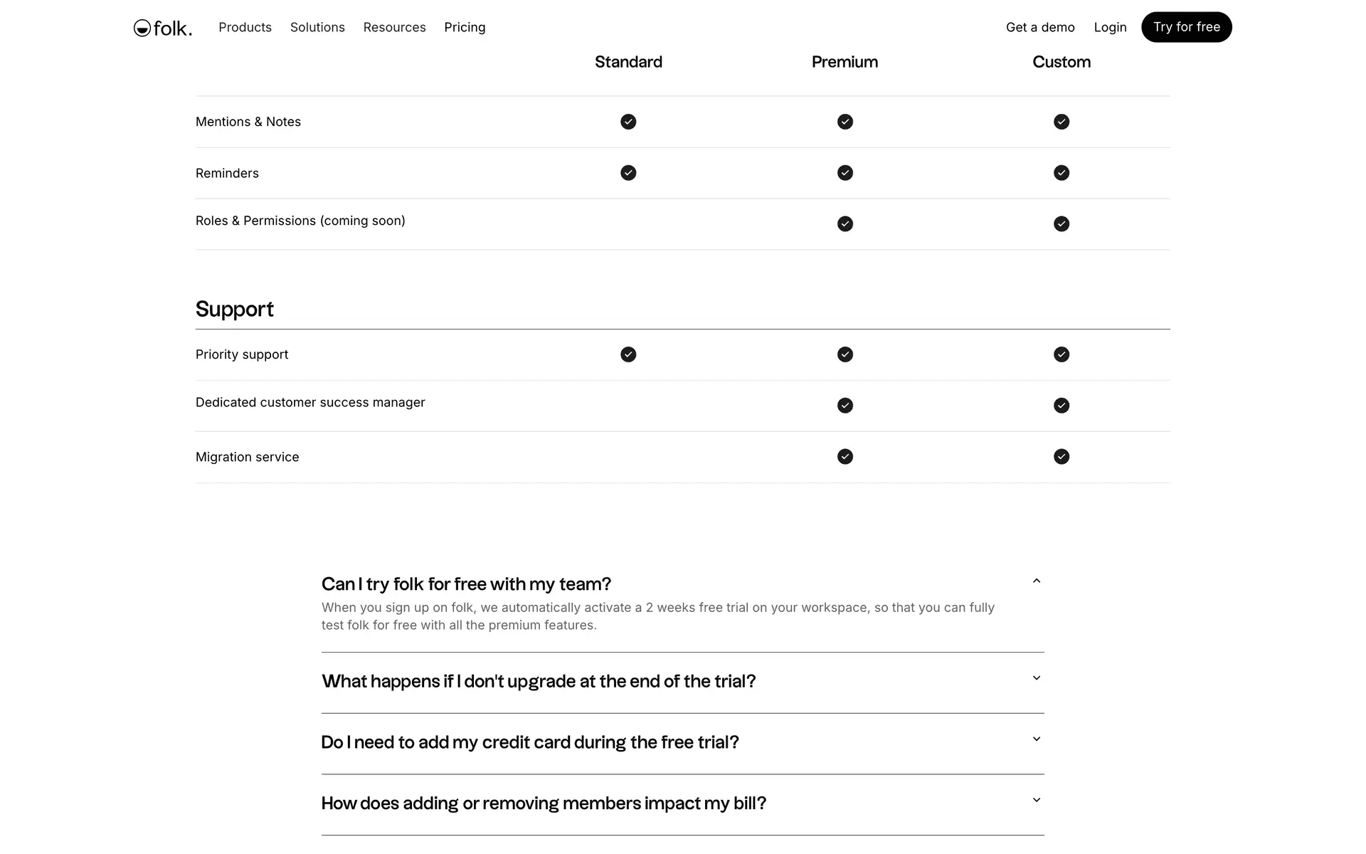
Task: Go to the Pricing page
Action: point(465,27)
